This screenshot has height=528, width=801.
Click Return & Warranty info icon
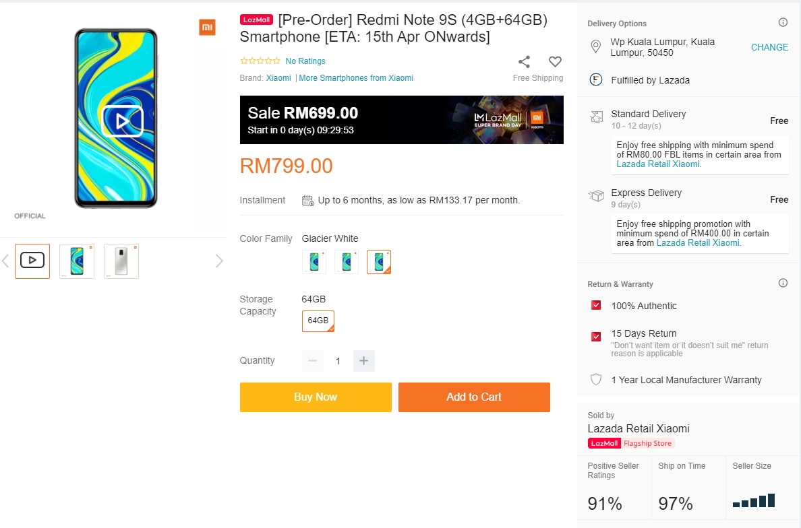point(783,284)
